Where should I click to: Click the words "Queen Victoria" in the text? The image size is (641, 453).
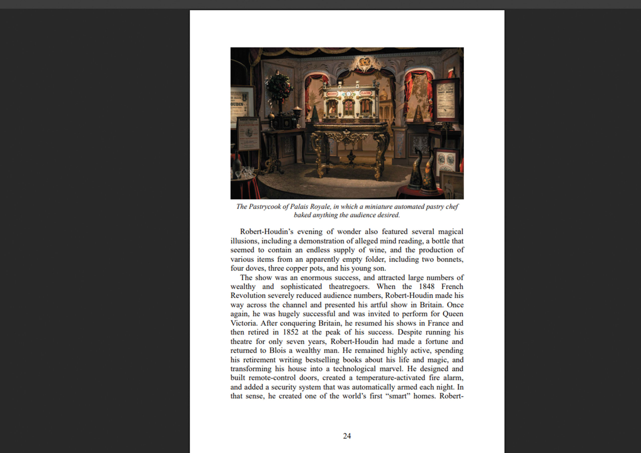tap(347, 318)
